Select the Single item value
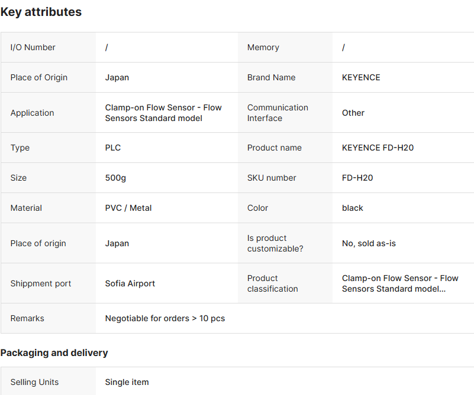Viewport: 474px width, 395px height. click(127, 382)
